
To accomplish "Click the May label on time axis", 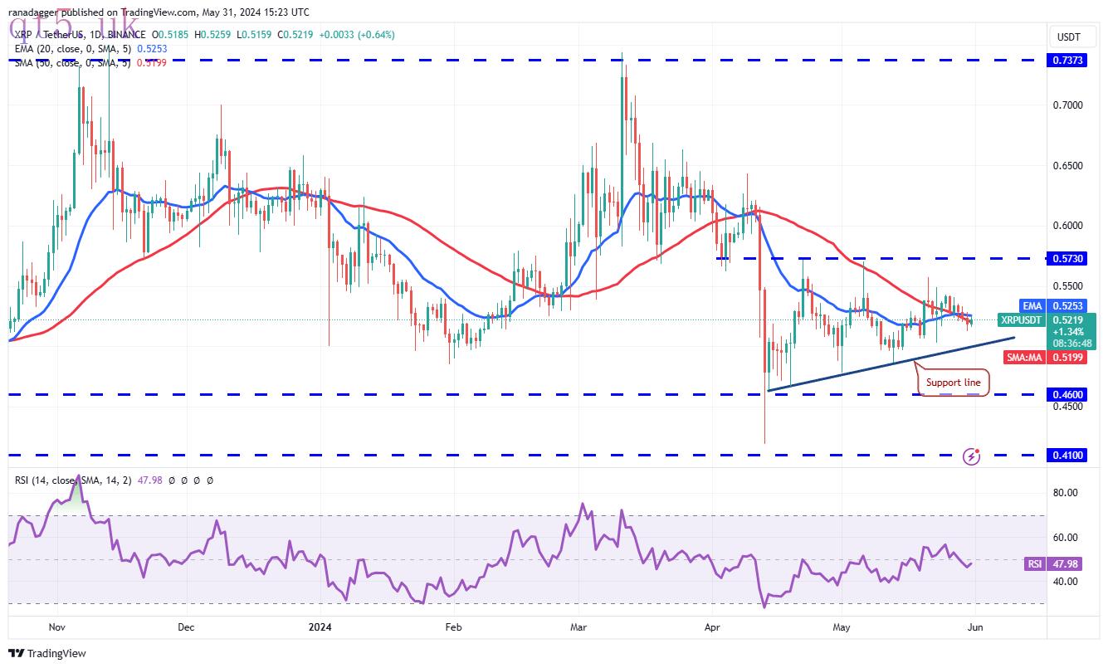I will 842,627.
